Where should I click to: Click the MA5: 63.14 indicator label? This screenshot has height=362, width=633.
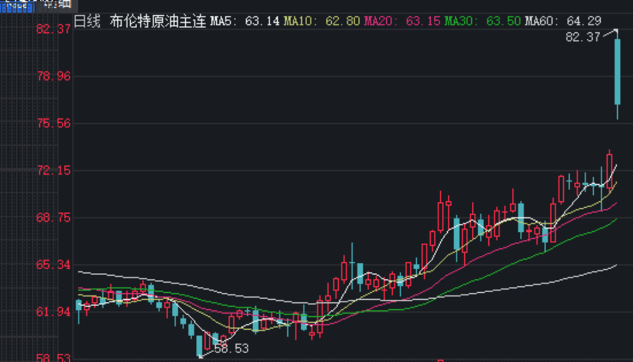pyautogui.click(x=244, y=21)
